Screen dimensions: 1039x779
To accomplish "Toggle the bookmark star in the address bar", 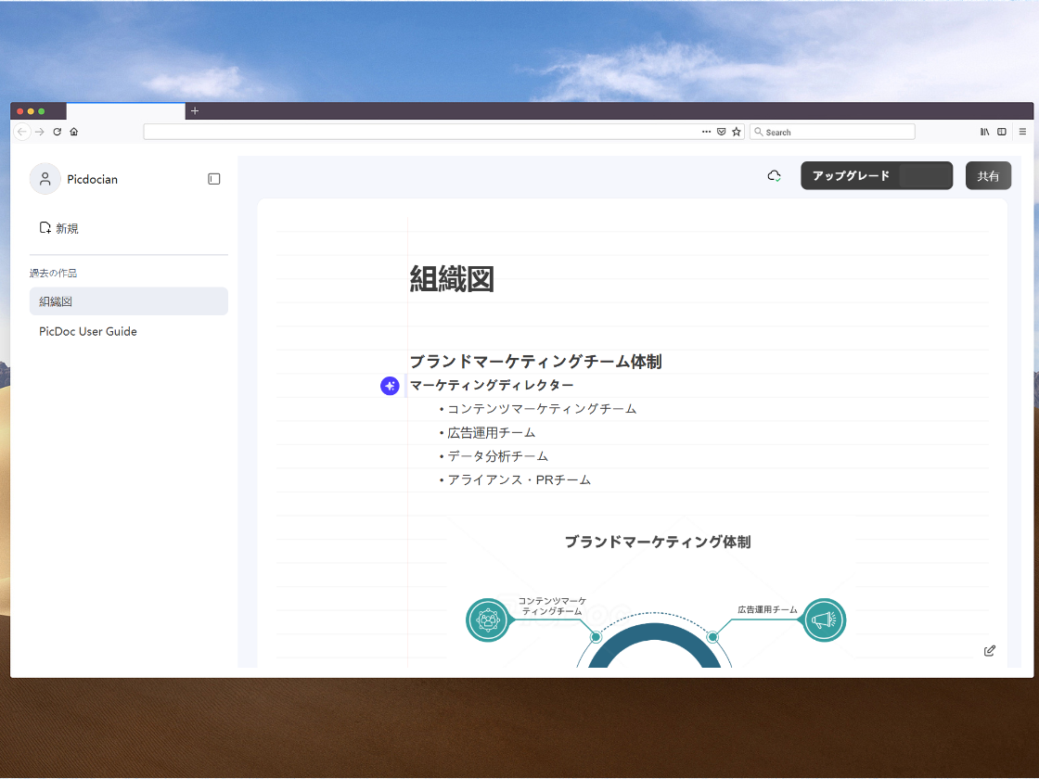I will point(737,131).
